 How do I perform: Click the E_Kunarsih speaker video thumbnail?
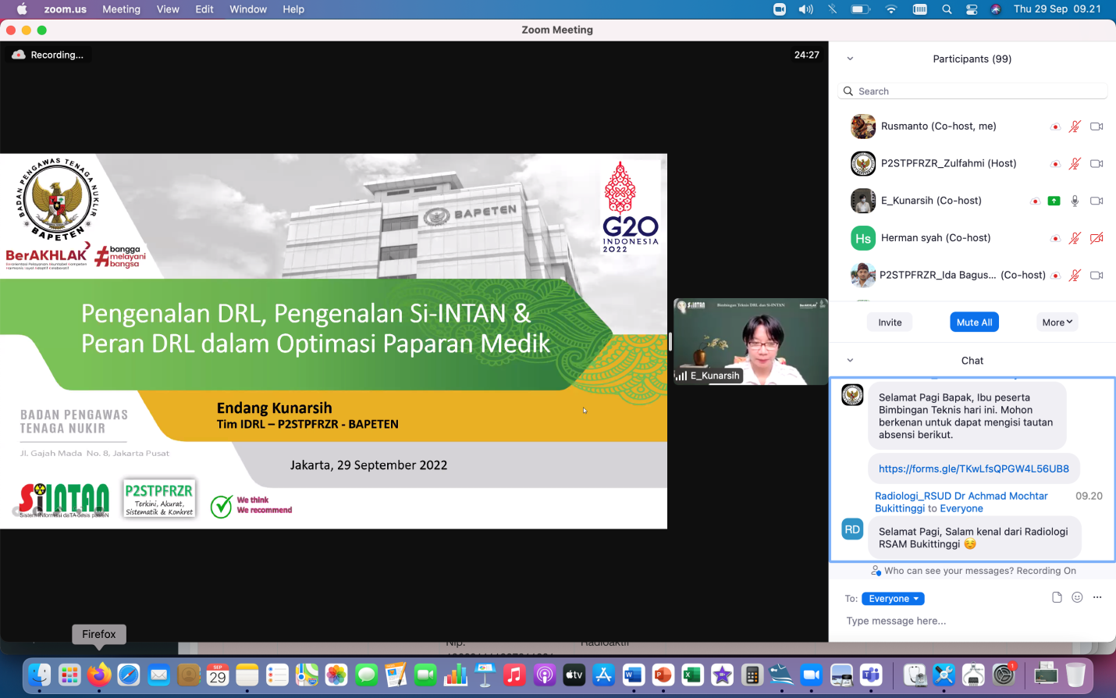[x=750, y=341]
